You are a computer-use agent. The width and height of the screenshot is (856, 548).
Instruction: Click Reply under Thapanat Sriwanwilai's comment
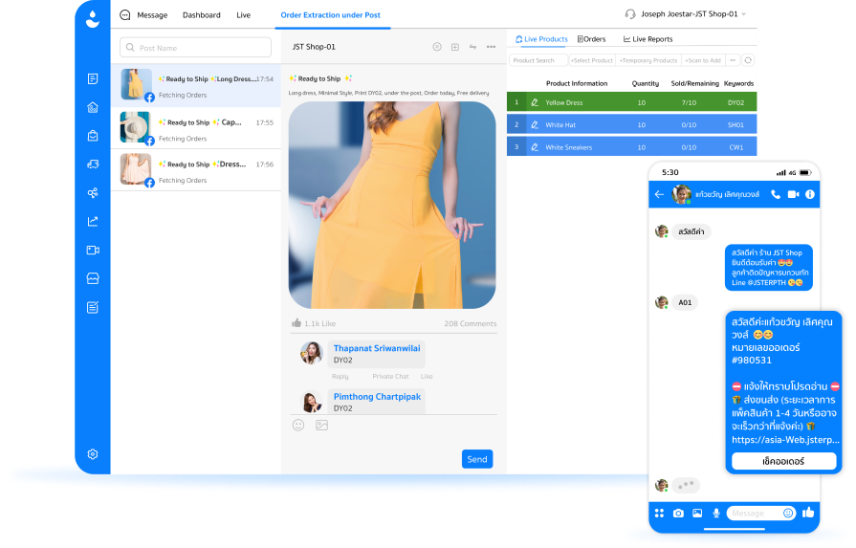[340, 377]
